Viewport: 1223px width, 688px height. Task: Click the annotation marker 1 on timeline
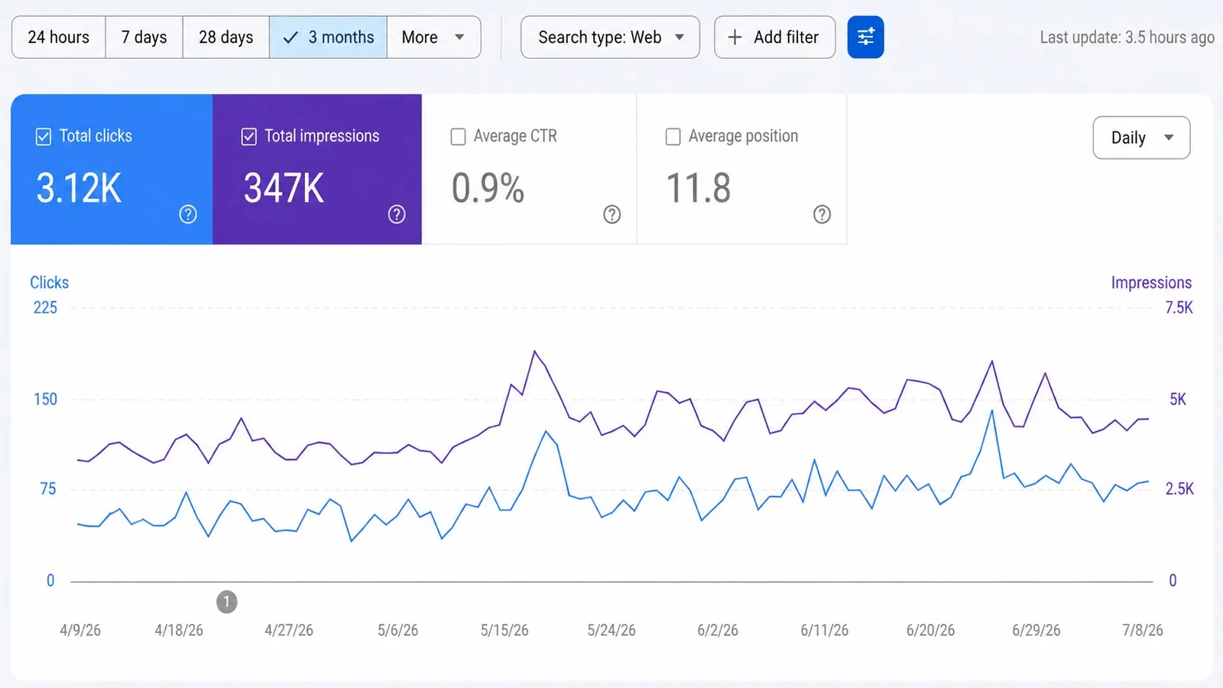226,602
